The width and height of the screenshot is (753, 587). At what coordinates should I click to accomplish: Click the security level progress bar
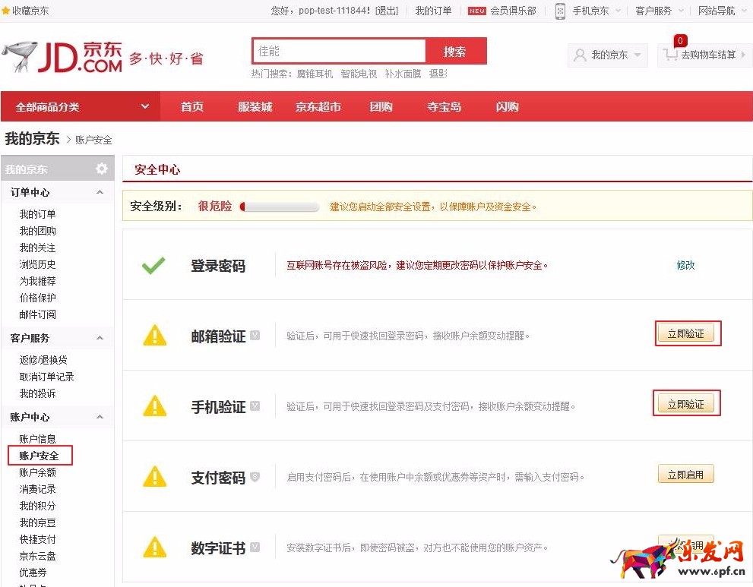point(279,206)
